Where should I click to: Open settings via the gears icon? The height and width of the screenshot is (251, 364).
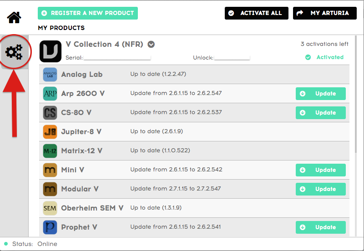[x=14, y=52]
